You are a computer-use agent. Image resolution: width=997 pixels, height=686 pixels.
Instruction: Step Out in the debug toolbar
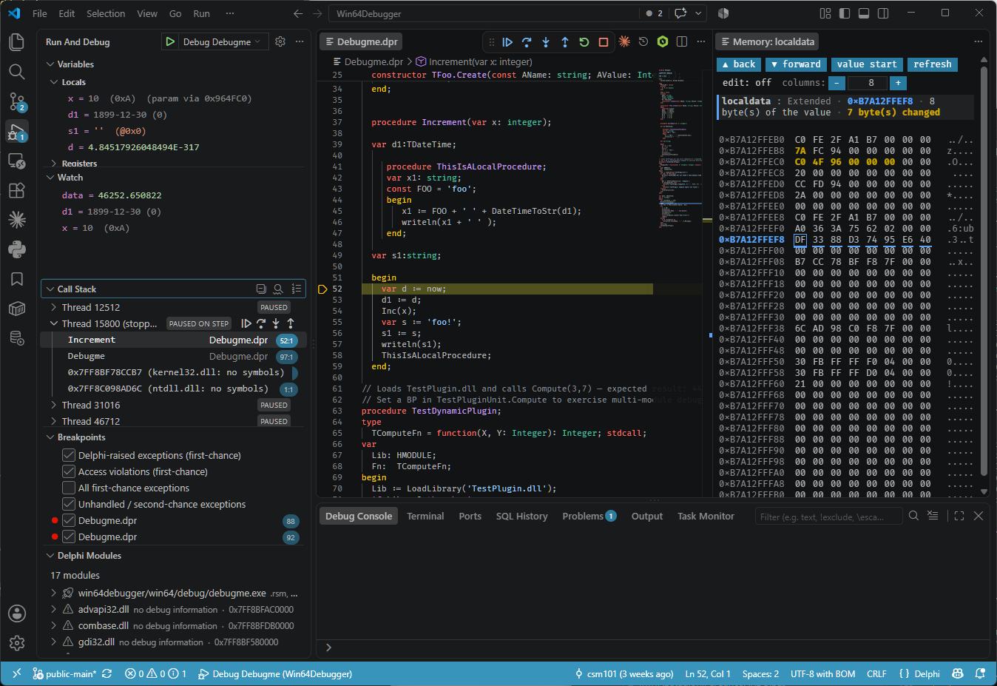click(x=565, y=42)
